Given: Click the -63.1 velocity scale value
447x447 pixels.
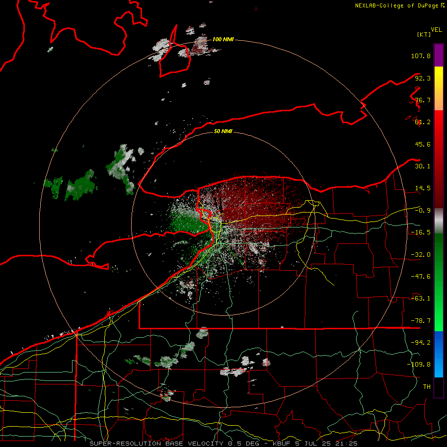Looking at the screenshot, I should click(421, 298).
